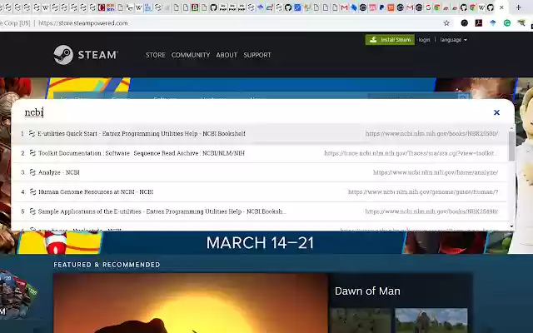Open a new tab with plus button
The image size is (533, 333).
tap(518, 7)
